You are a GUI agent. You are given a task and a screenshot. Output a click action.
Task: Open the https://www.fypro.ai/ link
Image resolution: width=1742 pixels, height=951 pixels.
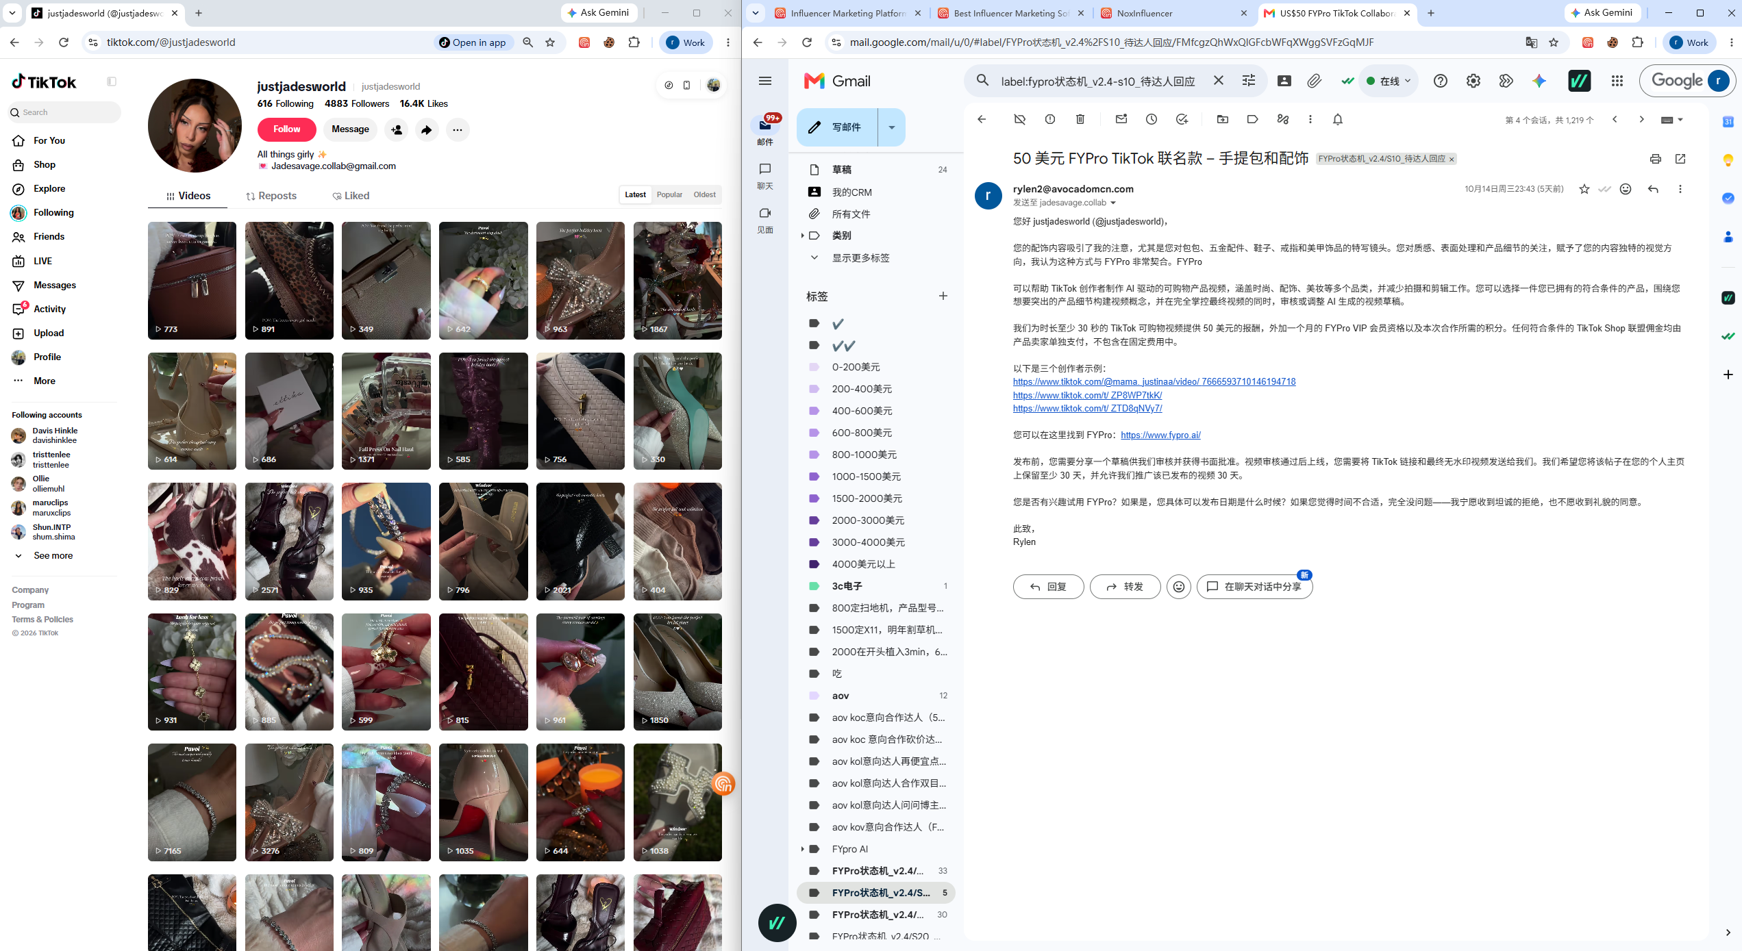coord(1160,435)
